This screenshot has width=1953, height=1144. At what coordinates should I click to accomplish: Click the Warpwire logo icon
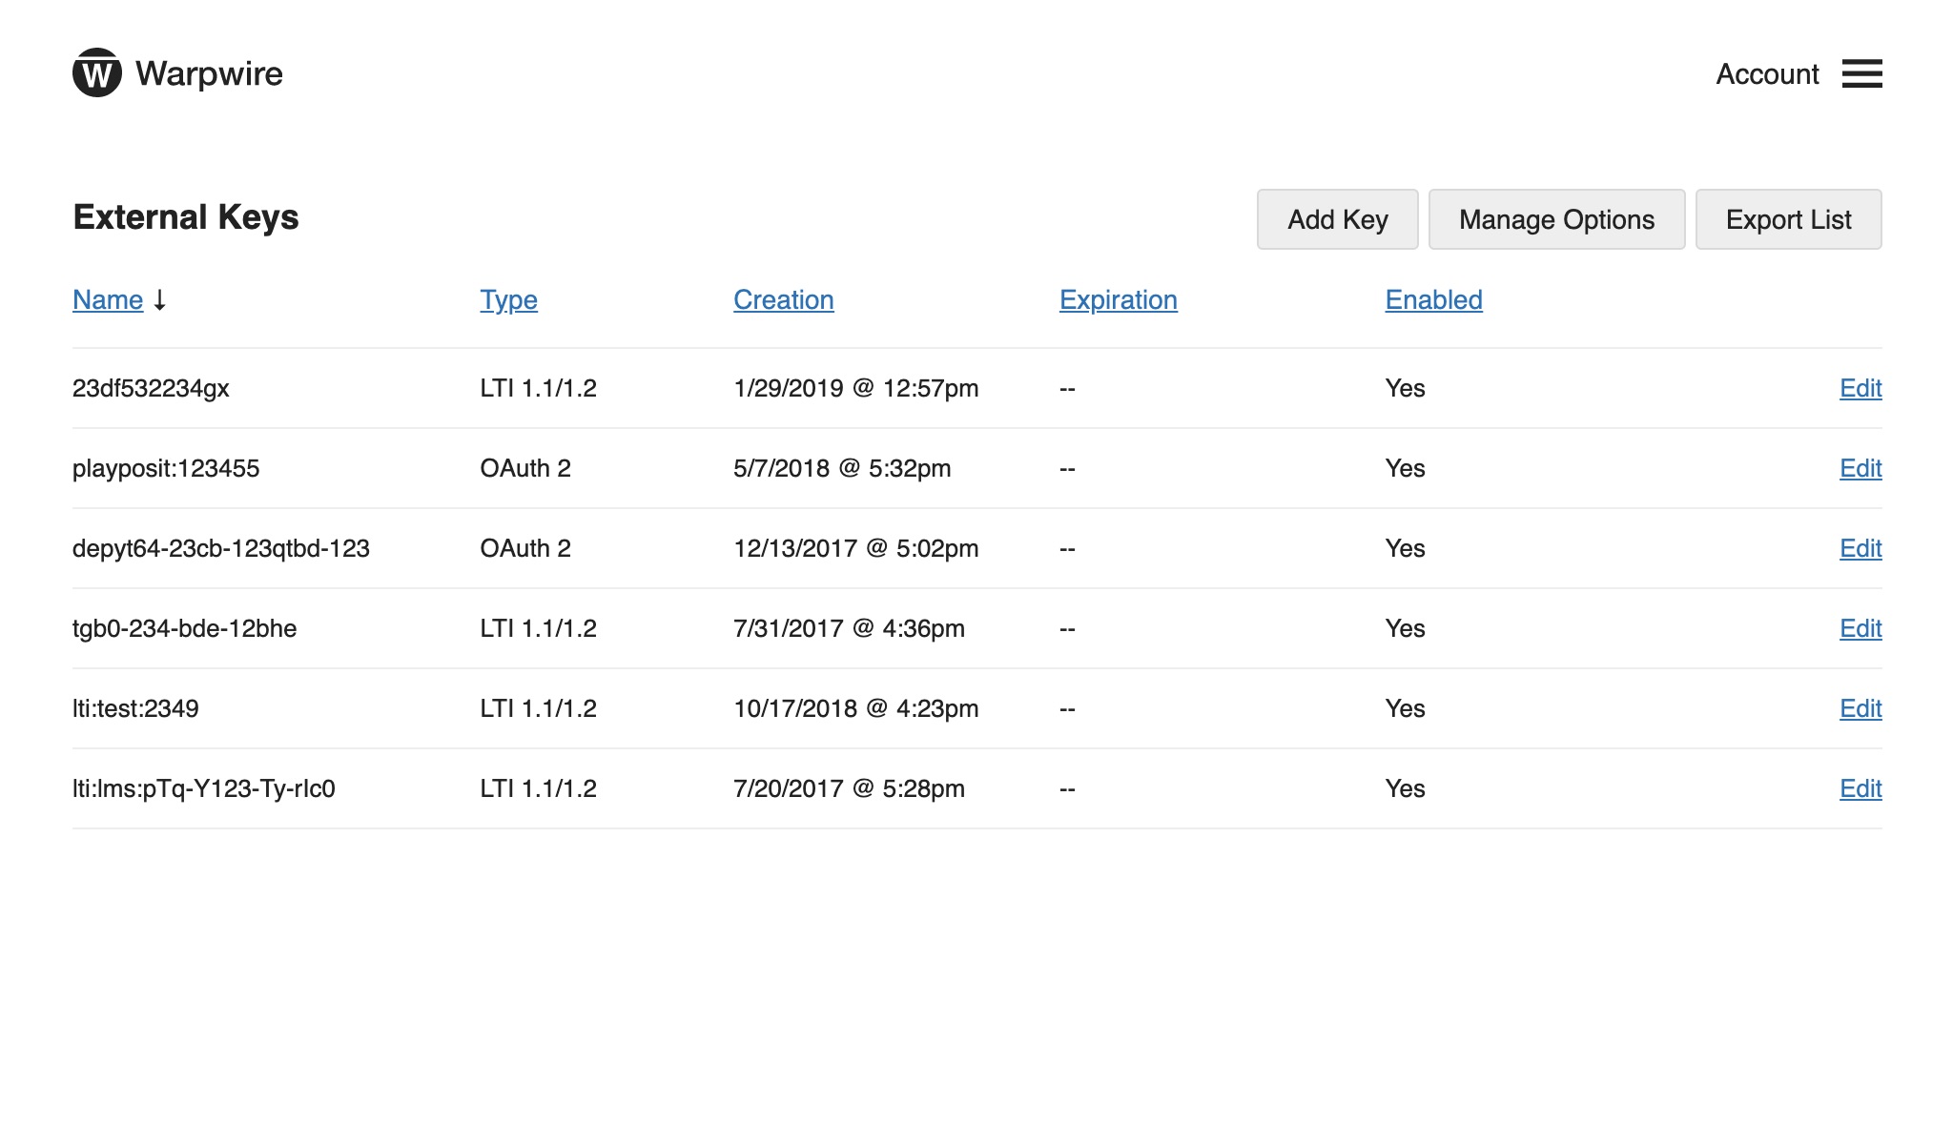pos(94,72)
